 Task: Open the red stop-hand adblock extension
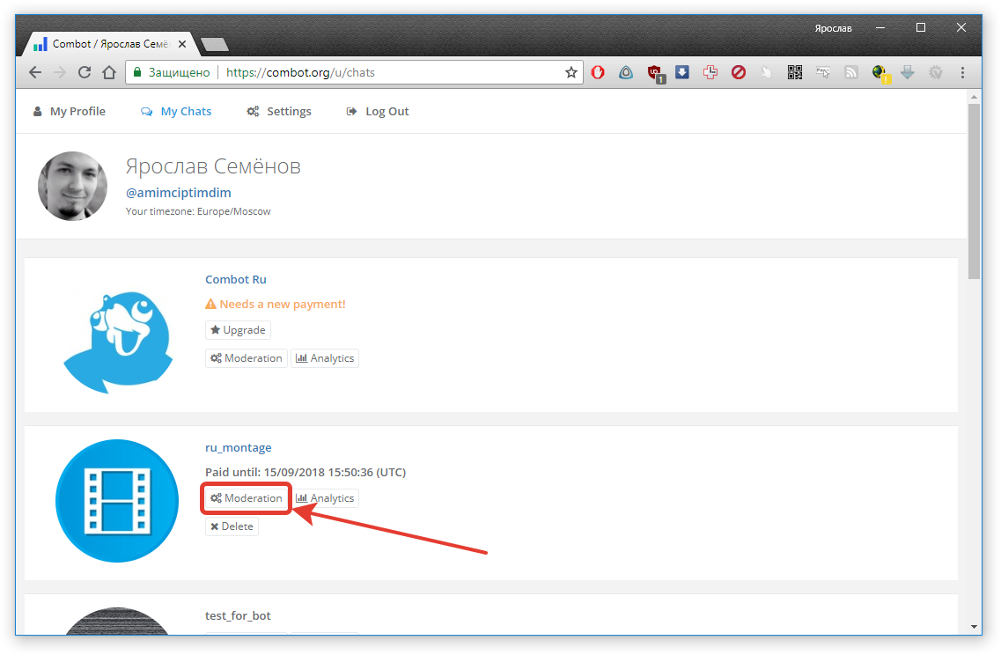598,72
